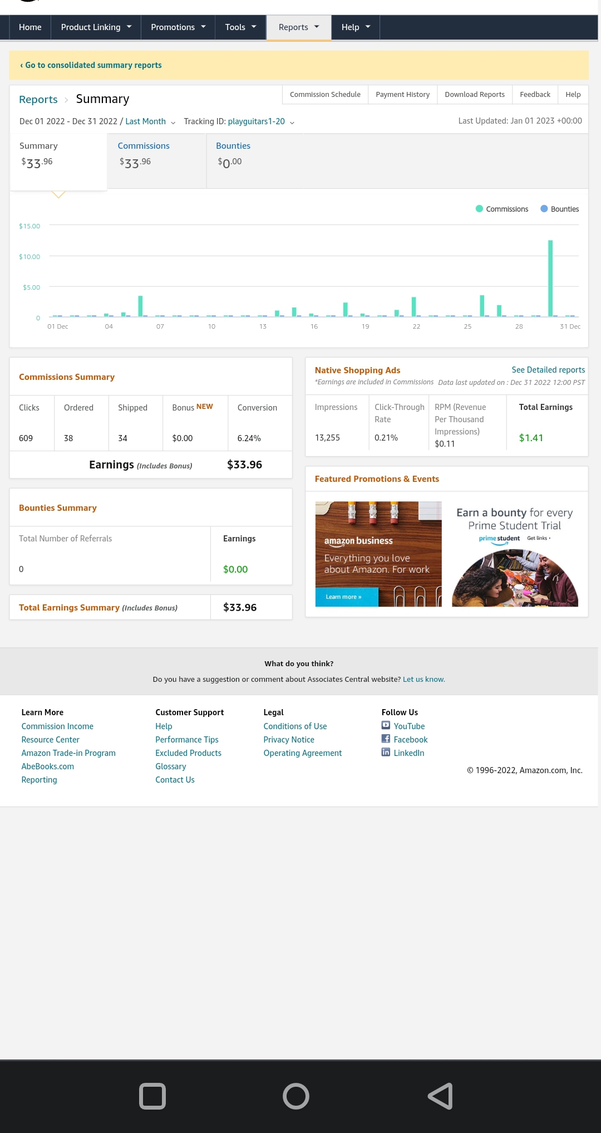Screen dimensions: 601x1133
Task: Select the 38 Ordered value
Action: click(68, 438)
